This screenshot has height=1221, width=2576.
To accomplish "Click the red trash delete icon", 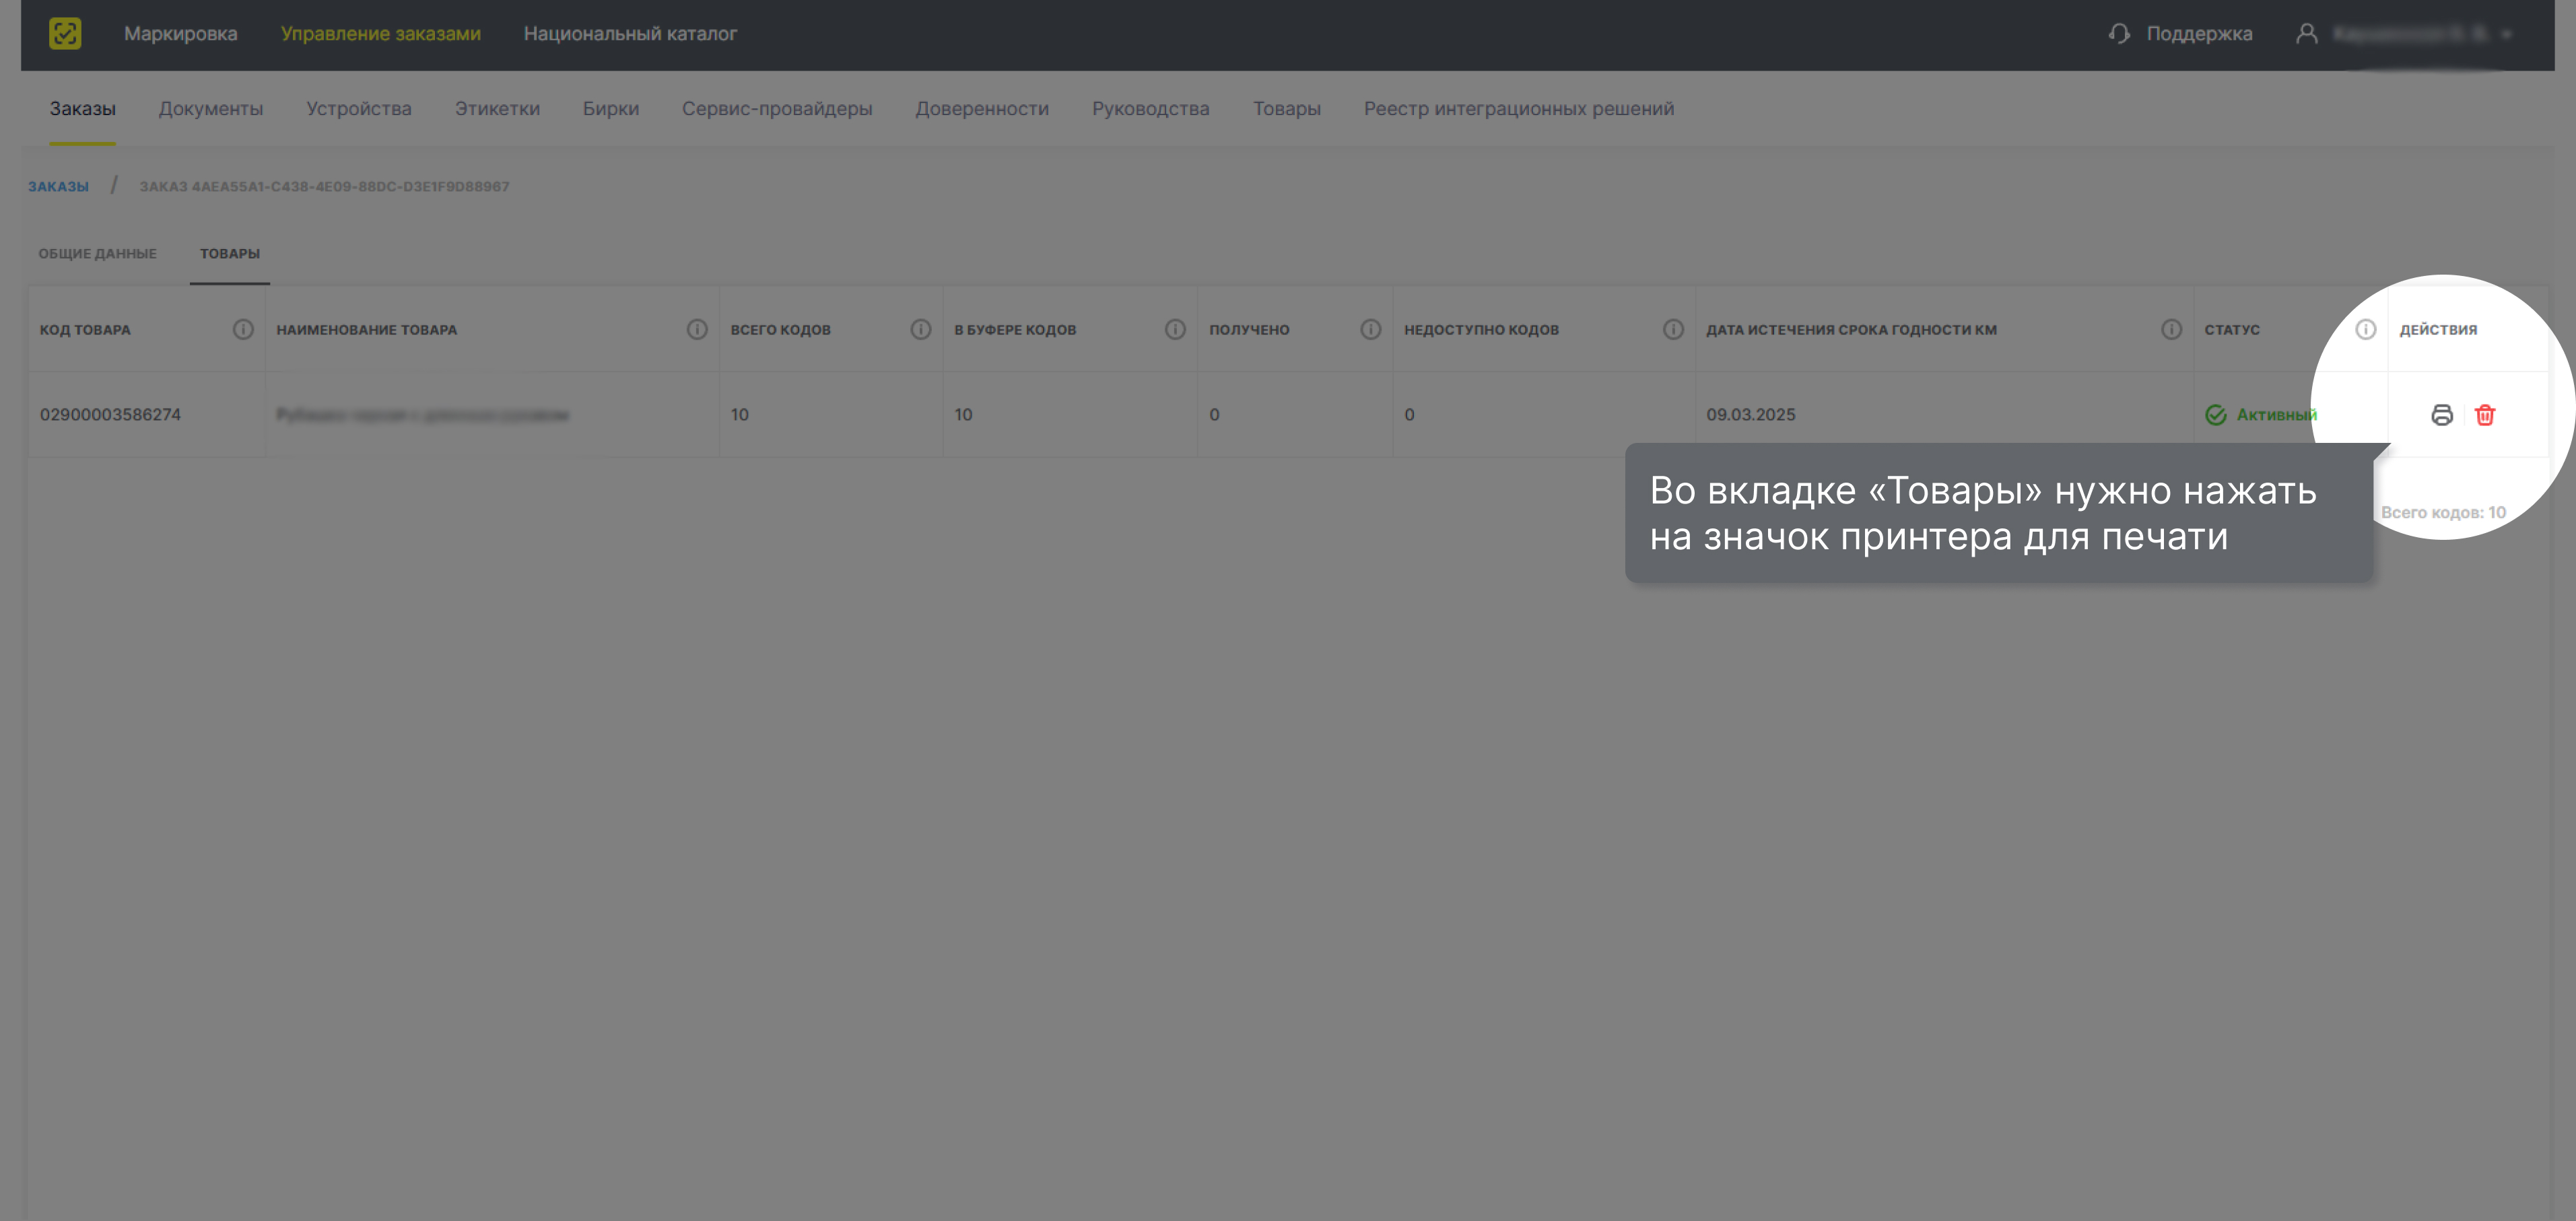I will pyautogui.click(x=2484, y=414).
